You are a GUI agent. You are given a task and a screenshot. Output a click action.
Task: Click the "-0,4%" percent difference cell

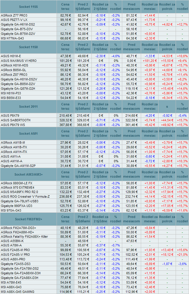pos(182,116)
